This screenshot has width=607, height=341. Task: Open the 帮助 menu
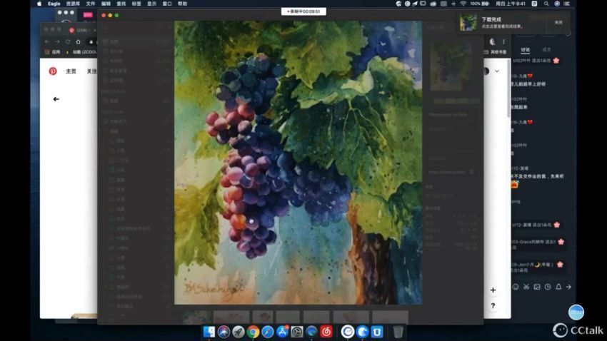(x=182, y=4)
